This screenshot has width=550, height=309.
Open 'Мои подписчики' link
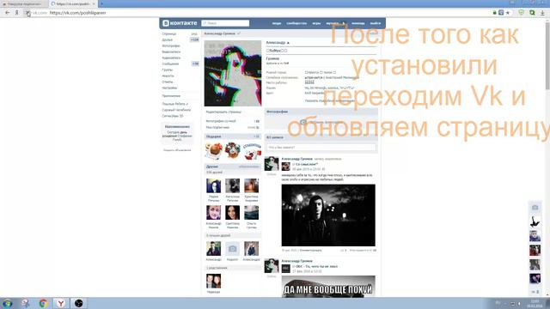pyautogui.click(x=217, y=127)
